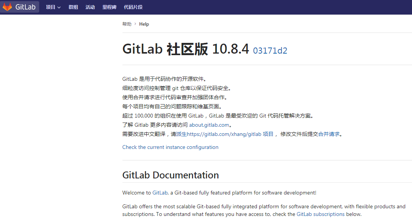
Task: Open 活动 from the top navigation
Action: tap(90, 7)
